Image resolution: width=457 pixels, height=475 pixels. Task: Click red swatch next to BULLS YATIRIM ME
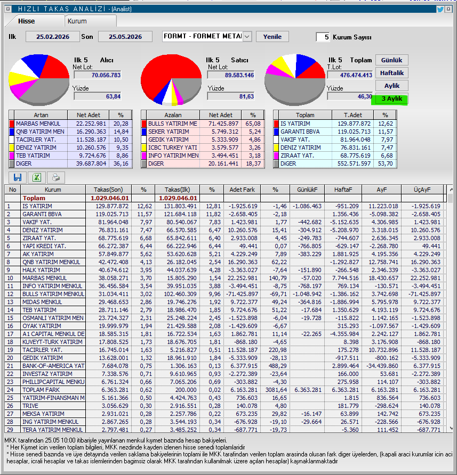144,124
